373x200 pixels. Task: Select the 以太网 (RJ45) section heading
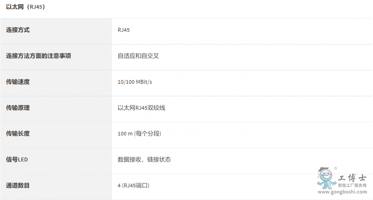pyautogui.click(x=25, y=7)
